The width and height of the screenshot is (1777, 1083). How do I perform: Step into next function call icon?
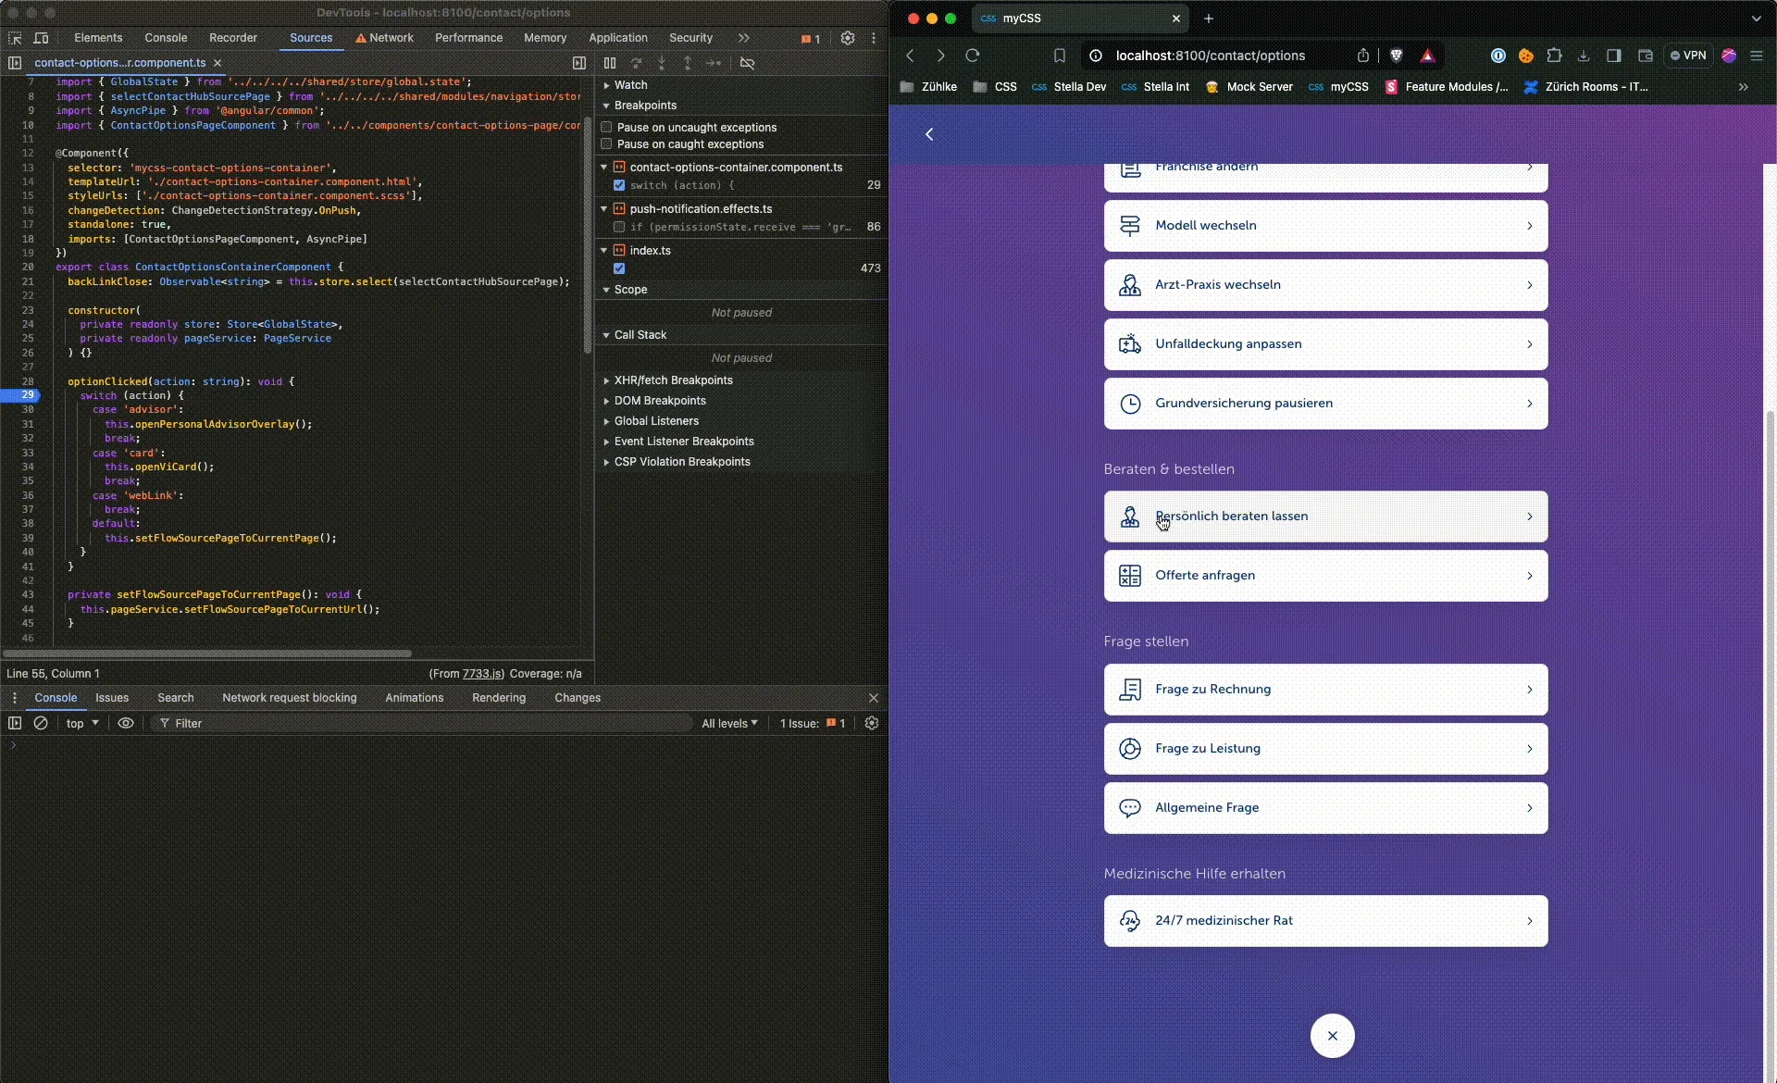click(x=662, y=63)
